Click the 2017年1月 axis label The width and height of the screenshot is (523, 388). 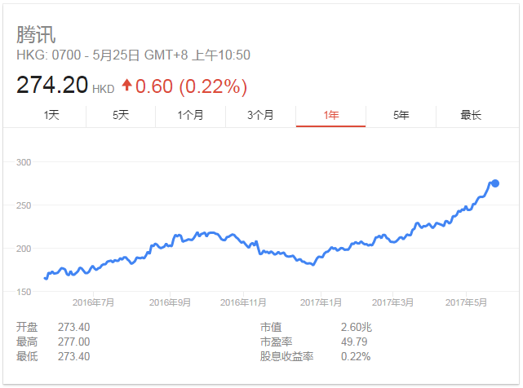click(321, 302)
